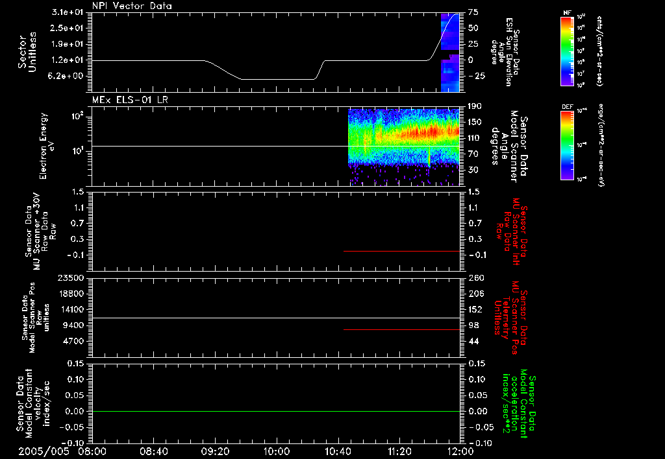
Task: Click the 3.1e+01 sector axis value
Action: pyautogui.click(x=68, y=12)
